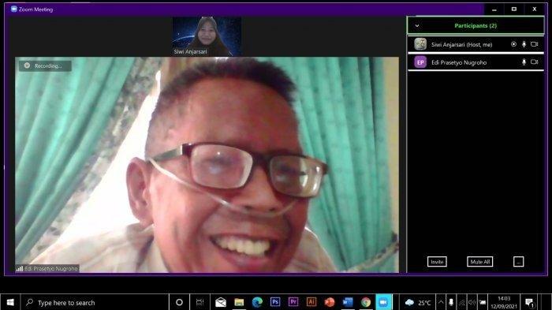552x310 pixels.
Task: Collapse the Participants panel chevron
Action: (417, 26)
